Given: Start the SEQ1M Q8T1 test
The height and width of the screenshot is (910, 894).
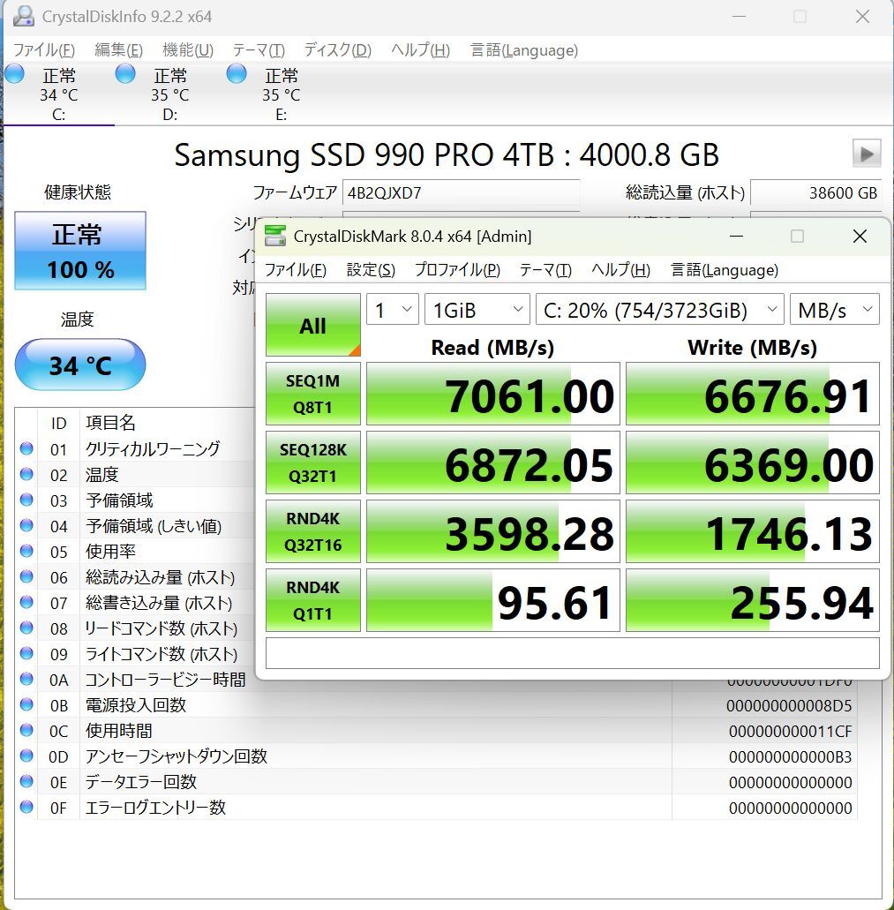Looking at the screenshot, I should [312, 394].
